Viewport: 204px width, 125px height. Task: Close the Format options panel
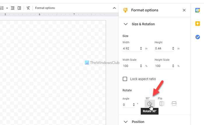pyautogui.click(x=184, y=10)
